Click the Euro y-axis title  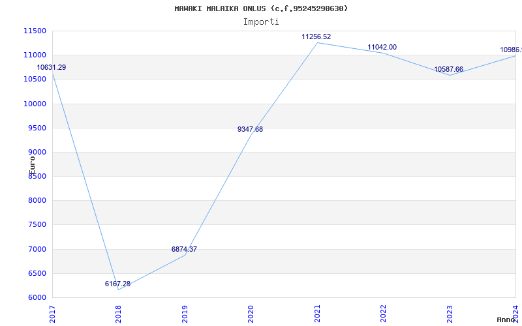32,166
